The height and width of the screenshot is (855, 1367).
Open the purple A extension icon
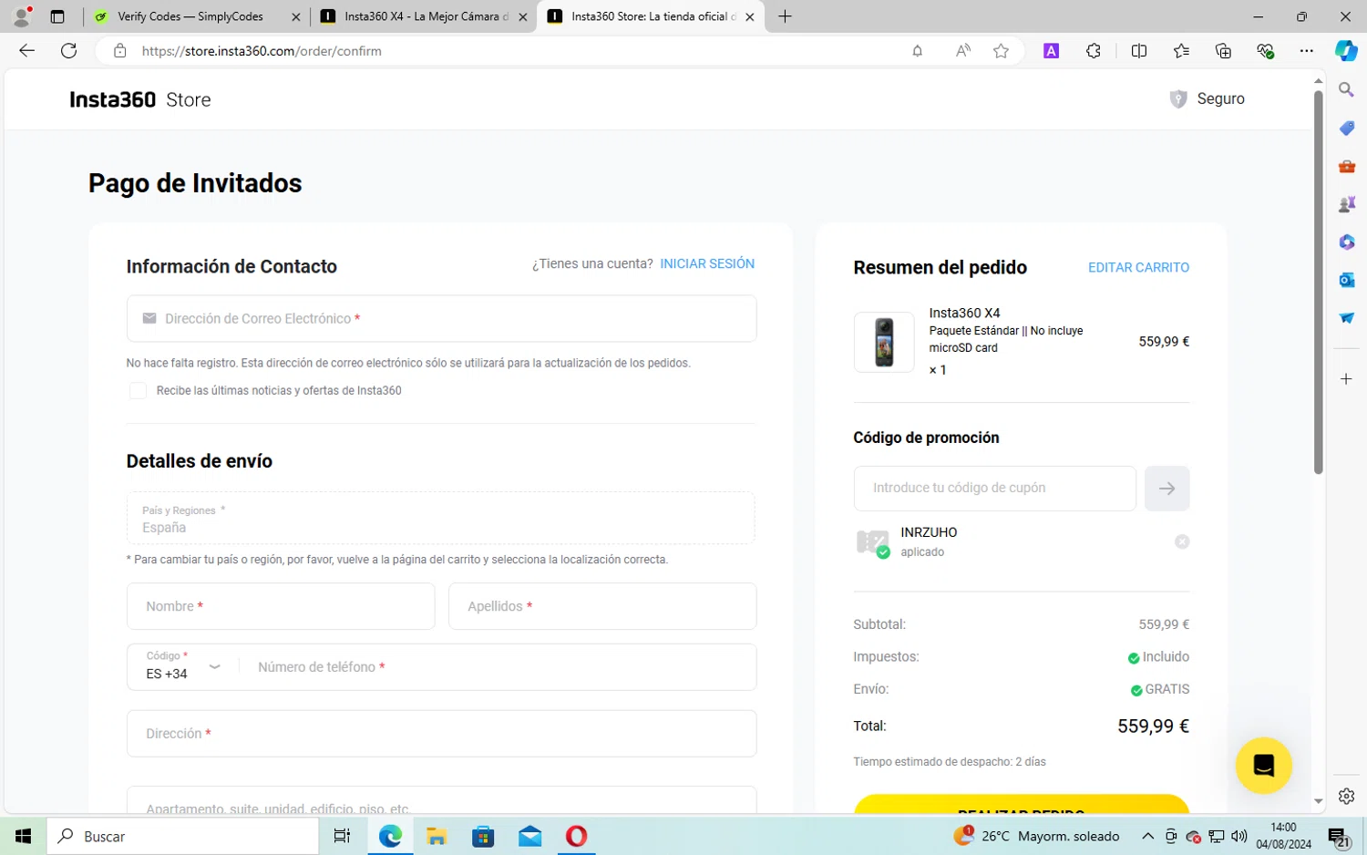[1051, 51]
